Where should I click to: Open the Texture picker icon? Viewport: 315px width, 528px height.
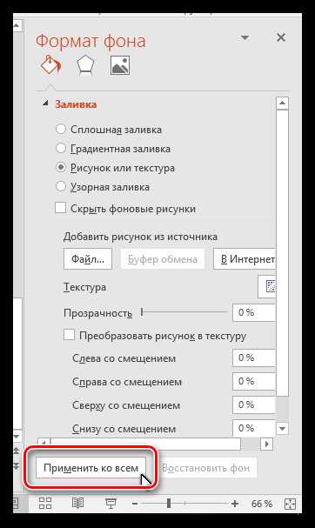269,286
